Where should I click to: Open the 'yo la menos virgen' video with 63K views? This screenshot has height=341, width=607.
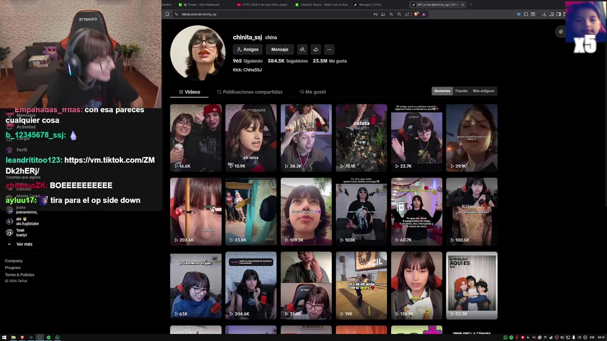point(196,286)
